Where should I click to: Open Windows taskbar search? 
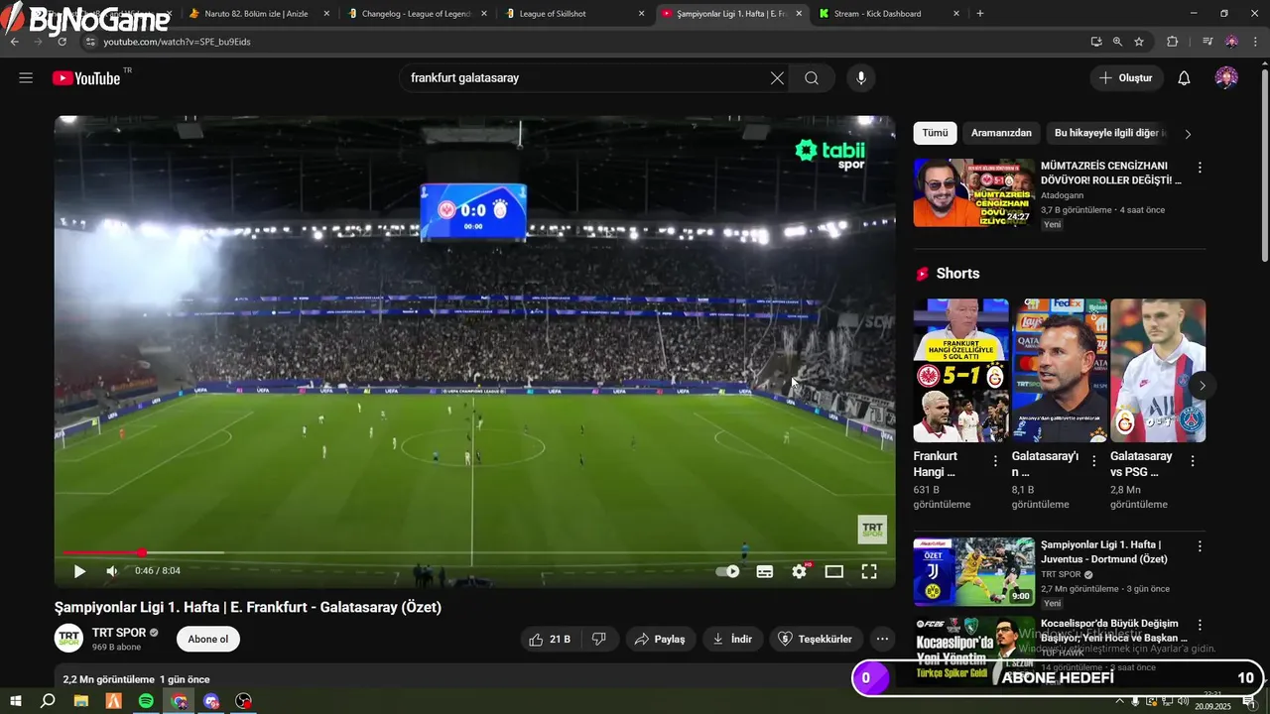[48, 701]
